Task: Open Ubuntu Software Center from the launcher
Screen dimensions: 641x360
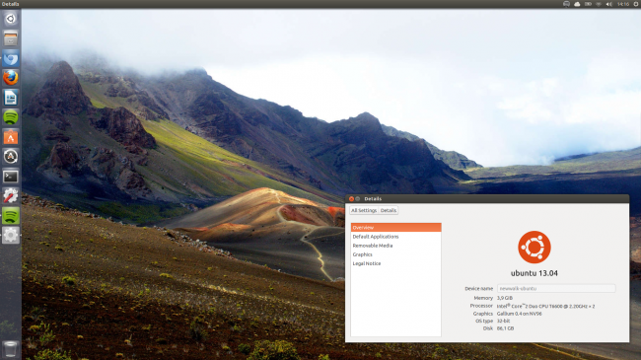Action: coord(11,137)
